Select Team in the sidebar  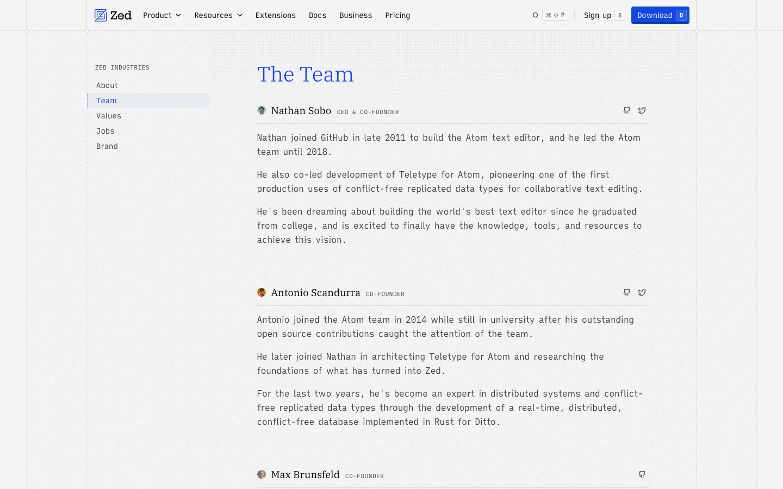[148, 101]
